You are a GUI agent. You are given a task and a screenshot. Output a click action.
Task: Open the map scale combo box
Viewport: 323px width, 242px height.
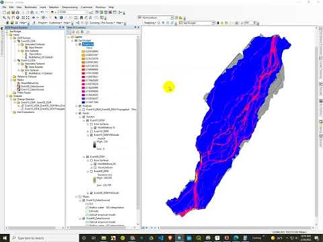point(72,12)
